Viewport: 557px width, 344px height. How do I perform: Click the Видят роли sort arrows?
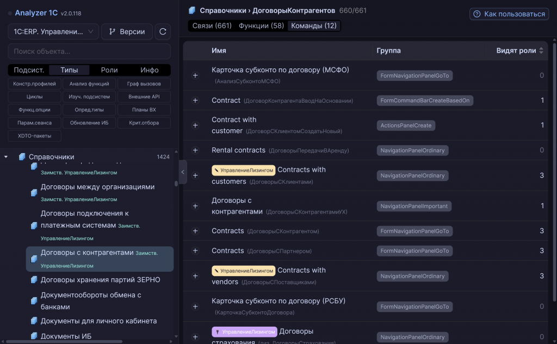(541, 51)
